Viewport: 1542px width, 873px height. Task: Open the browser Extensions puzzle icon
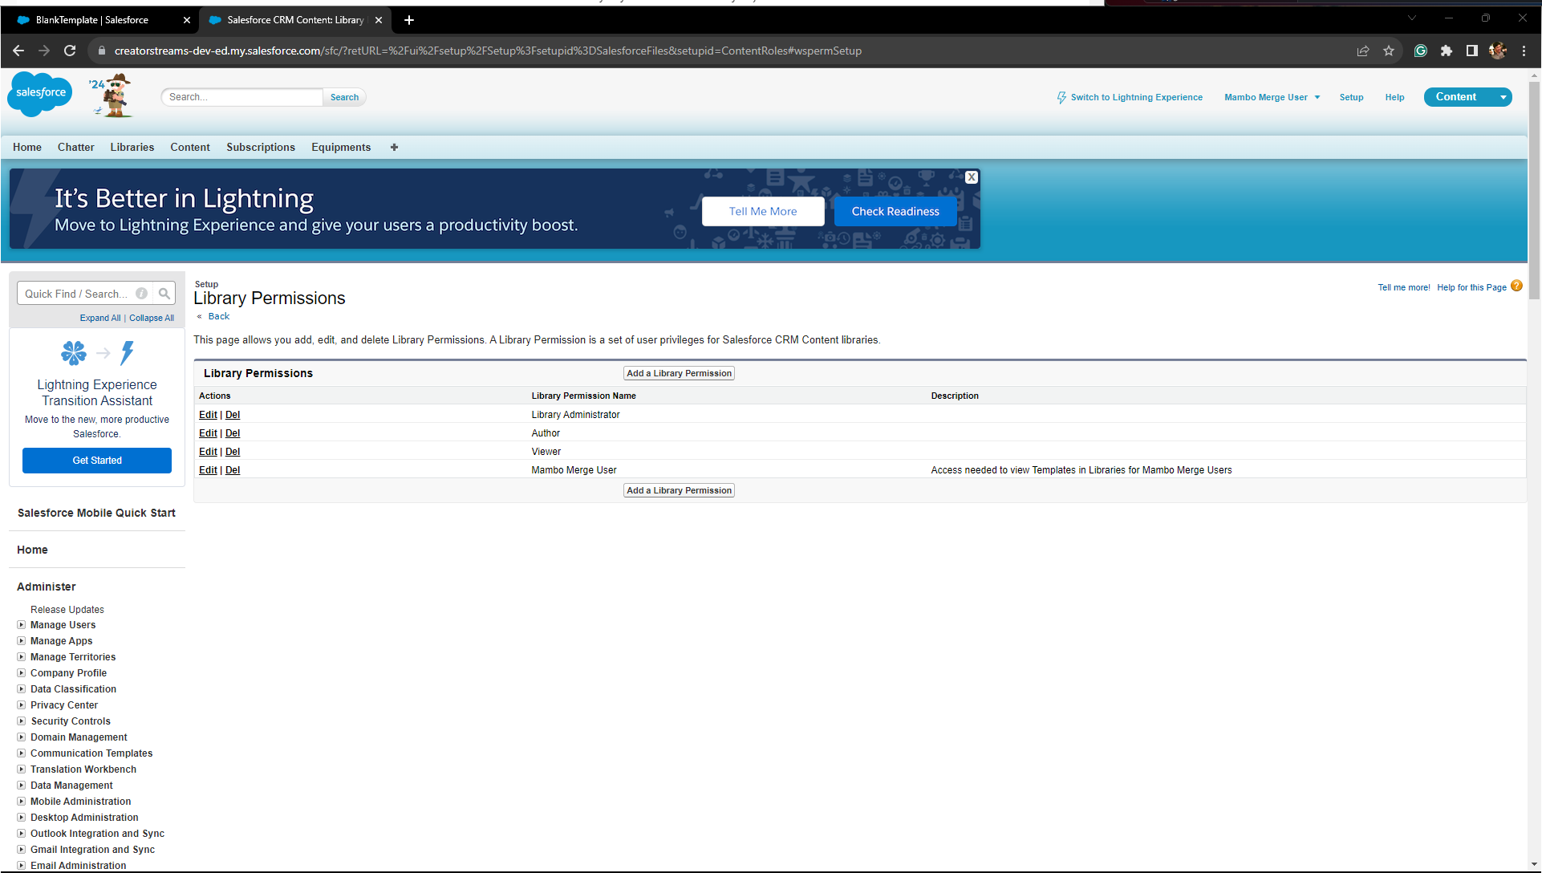1446,51
